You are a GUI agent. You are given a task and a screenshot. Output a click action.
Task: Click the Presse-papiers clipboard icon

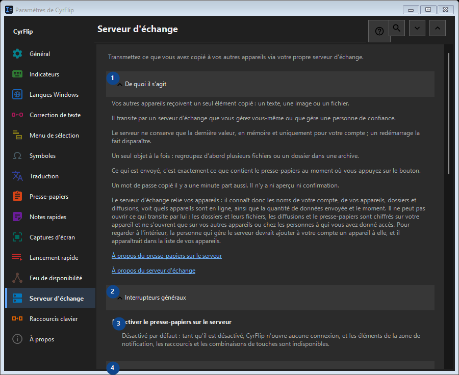(x=17, y=196)
